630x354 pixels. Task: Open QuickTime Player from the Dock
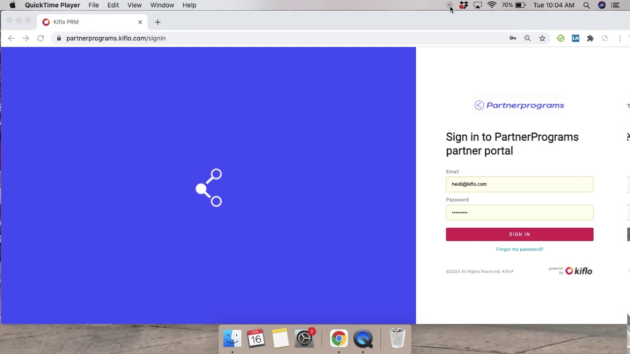point(363,338)
